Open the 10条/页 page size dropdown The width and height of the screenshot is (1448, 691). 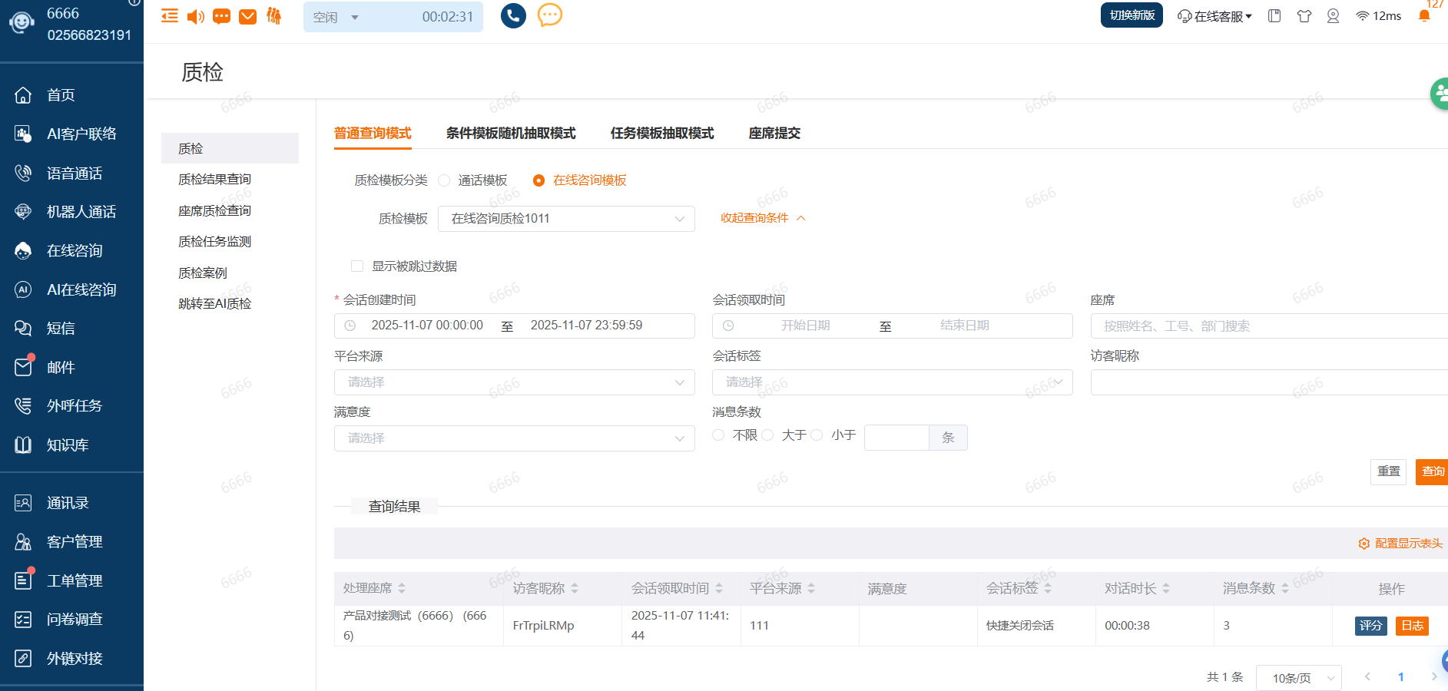(1298, 678)
